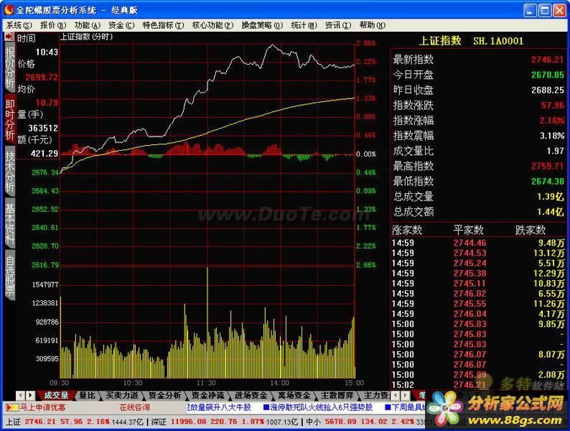This screenshot has height=431, width=570.
Task: Select the 即时分析 side tab
Action: point(10,120)
